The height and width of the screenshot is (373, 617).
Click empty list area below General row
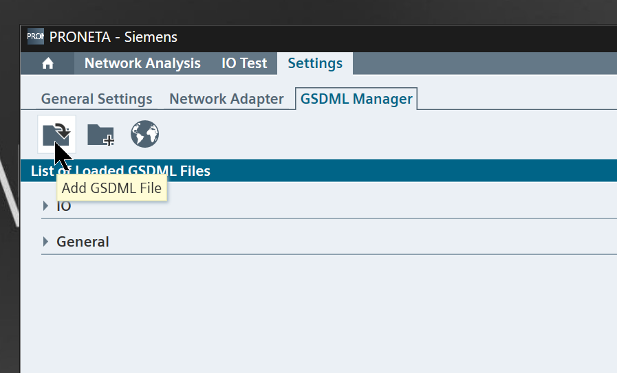318,314
